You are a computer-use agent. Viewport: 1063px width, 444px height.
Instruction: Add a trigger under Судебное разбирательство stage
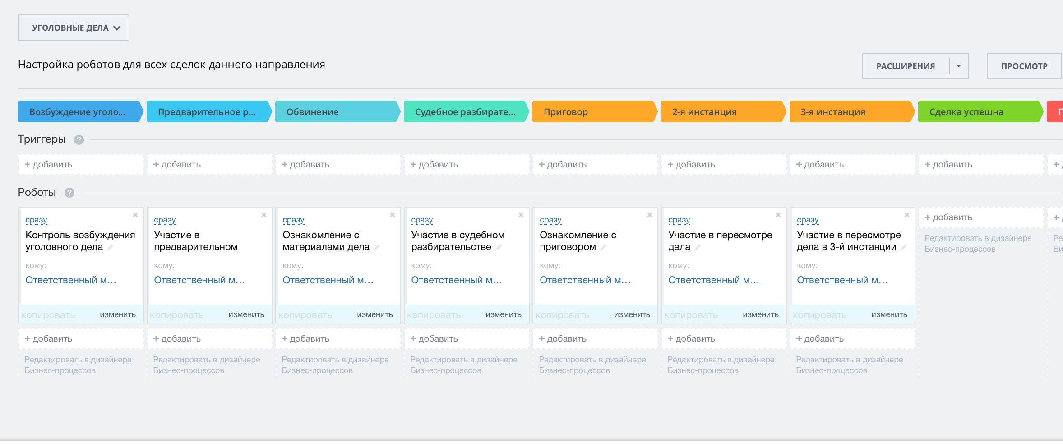point(466,165)
